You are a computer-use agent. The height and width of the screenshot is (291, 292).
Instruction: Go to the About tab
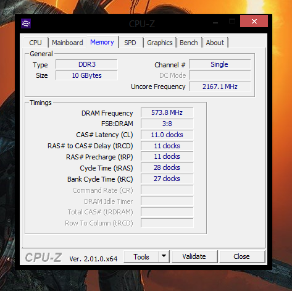pos(215,43)
